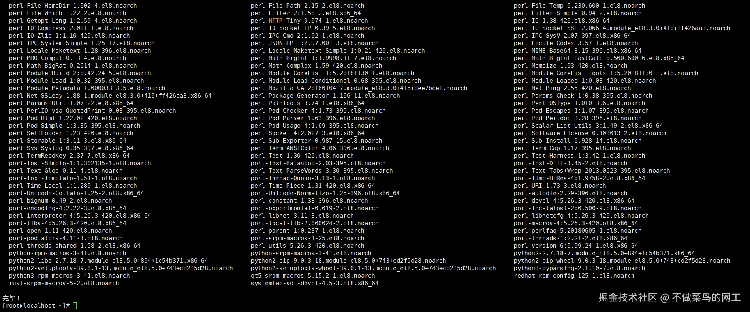Click perl-version-6:0.99.24-1.el8.x86_64 entry
Viewport: 750px width, 312px height.
(x=576, y=246)
